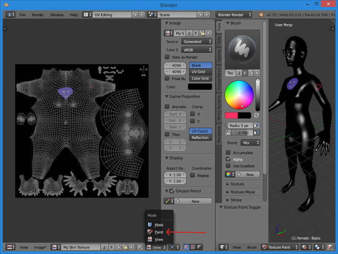Choose Paint from the Mode popup menu
The width and height of the screenshot is (338, 254).
(x=158, y=232)
